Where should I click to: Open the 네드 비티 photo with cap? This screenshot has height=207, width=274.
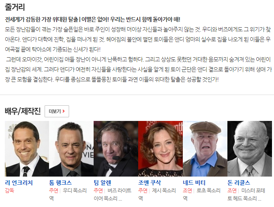[205, 149]
